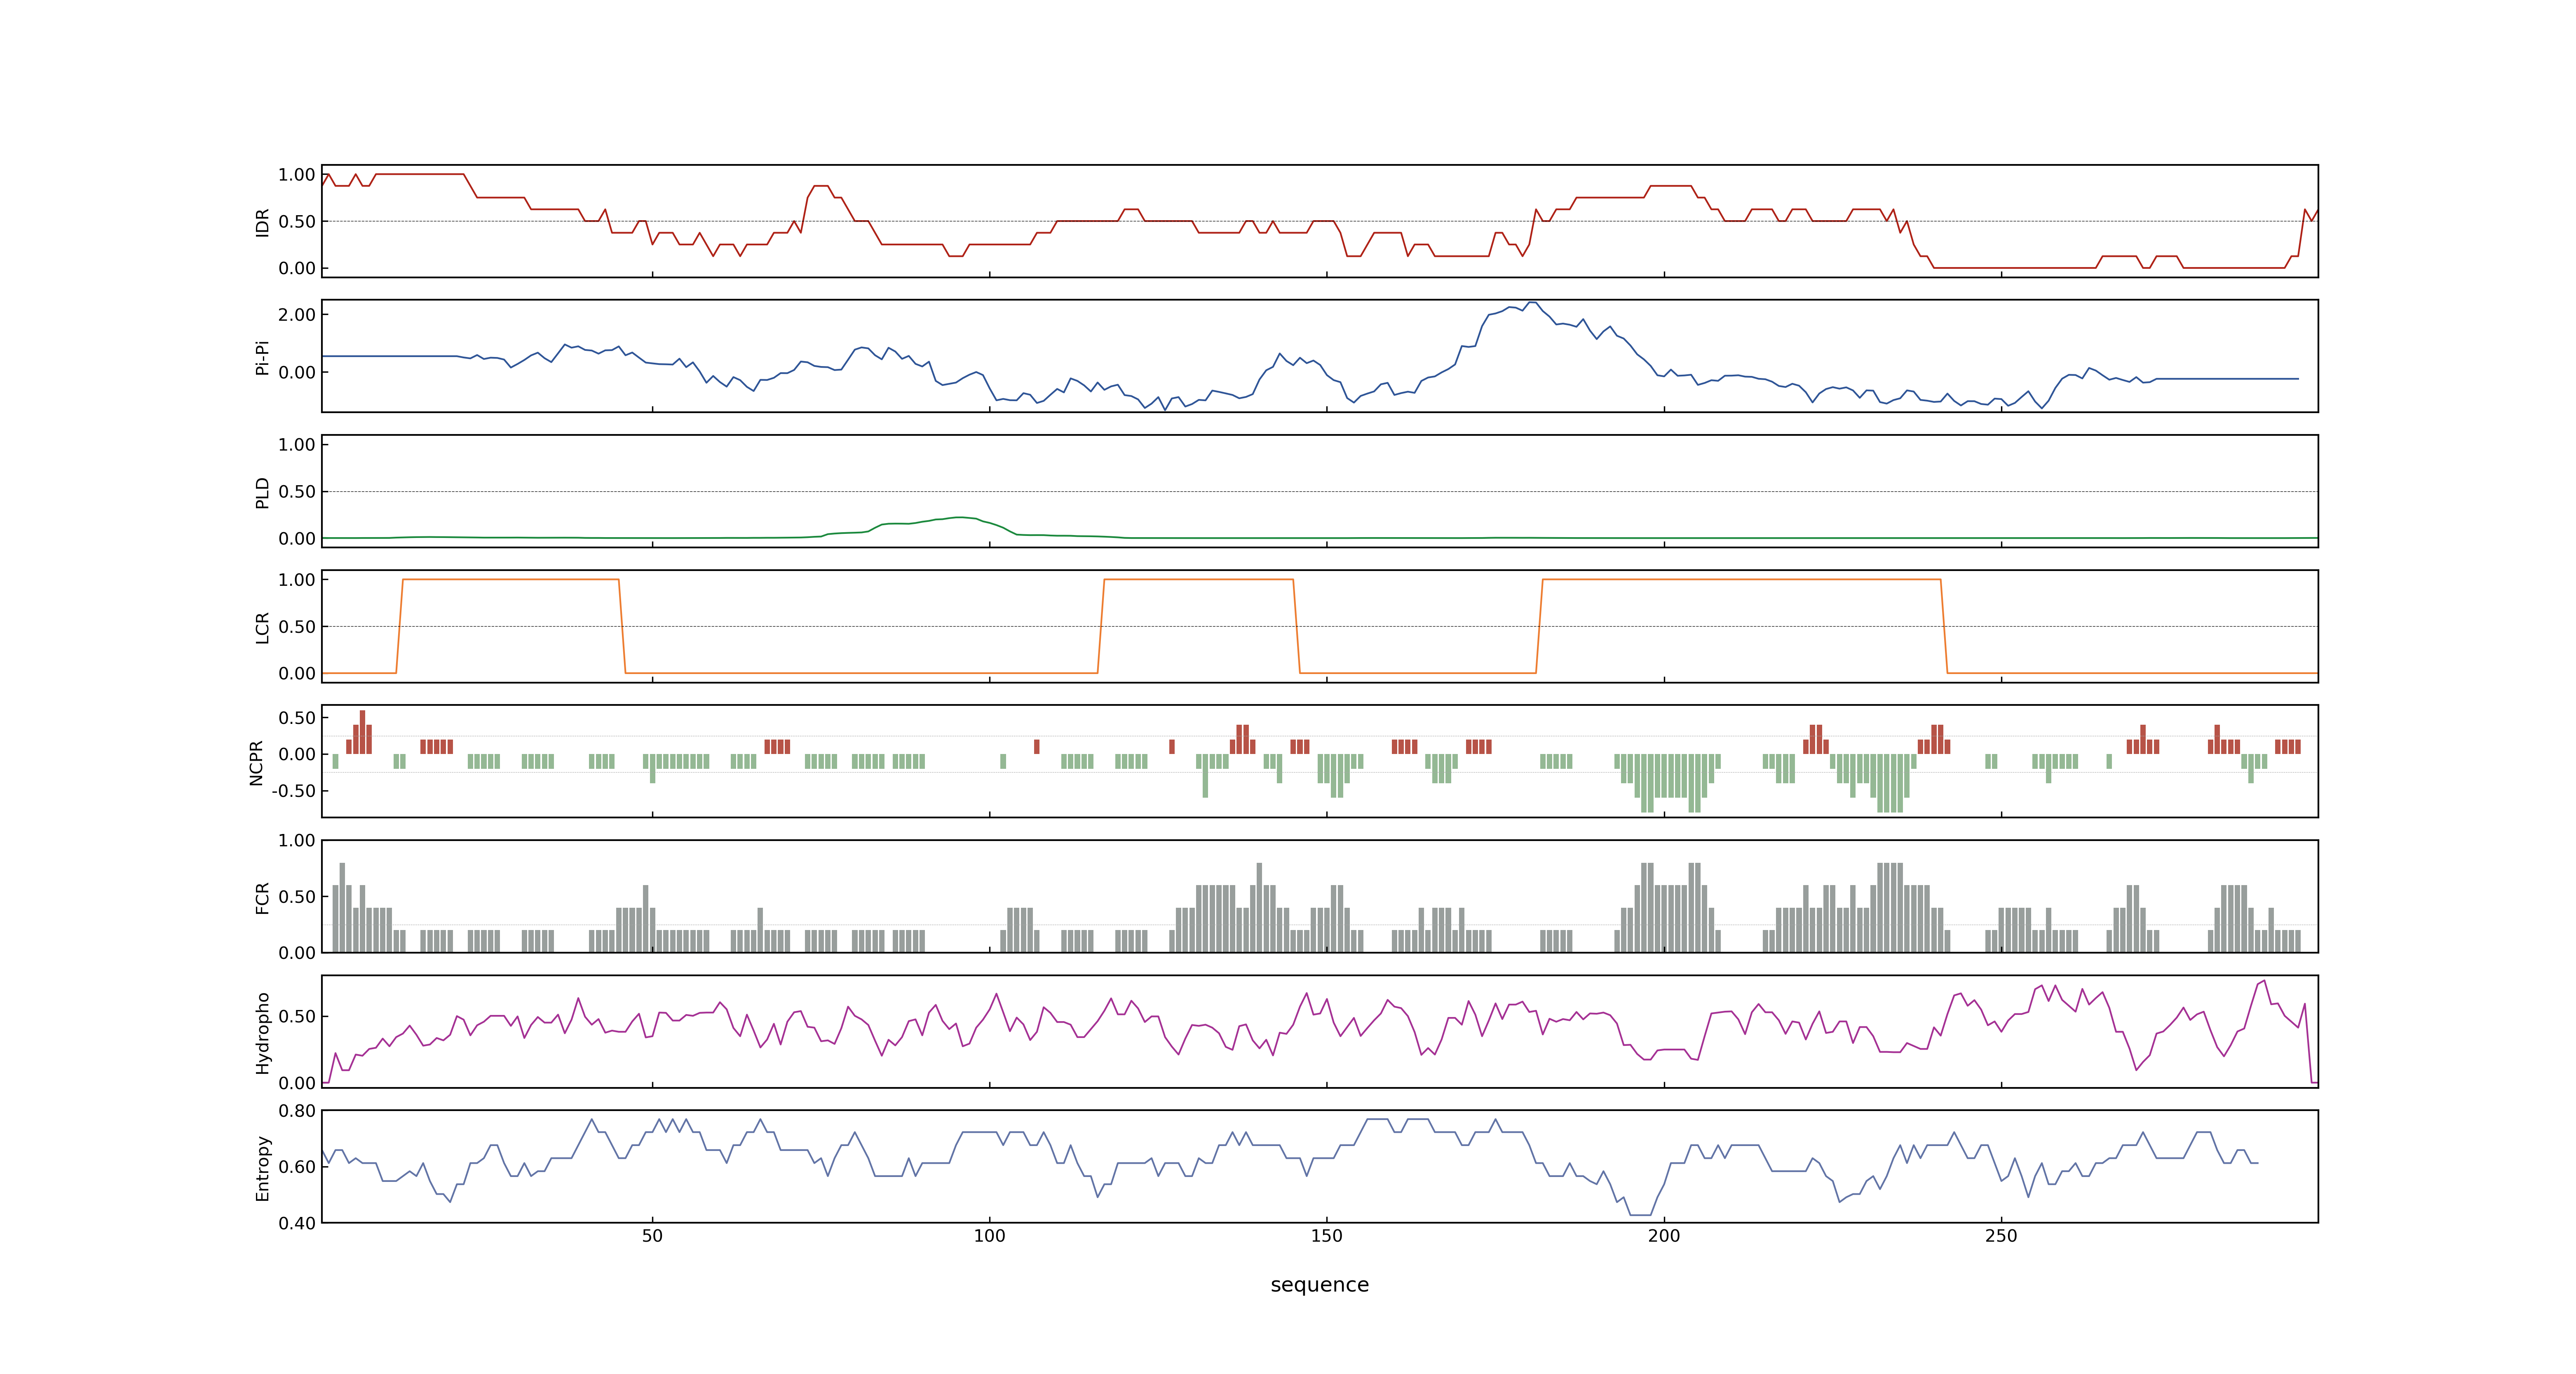Click the PLD green curve bump near 95
This screenshot has width=2576, height=1374.
click(x=960, y=518)
